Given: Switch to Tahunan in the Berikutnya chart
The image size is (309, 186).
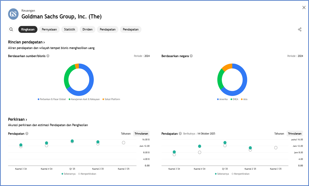Looking at the screenshot, I should (x=279, y=134).
